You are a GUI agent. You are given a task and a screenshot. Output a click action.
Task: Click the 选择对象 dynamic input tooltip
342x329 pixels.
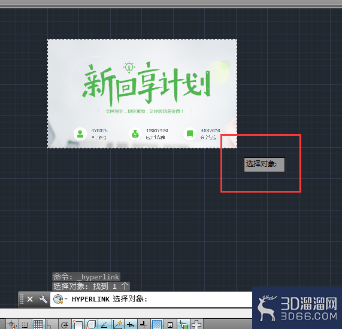(264, 164)
